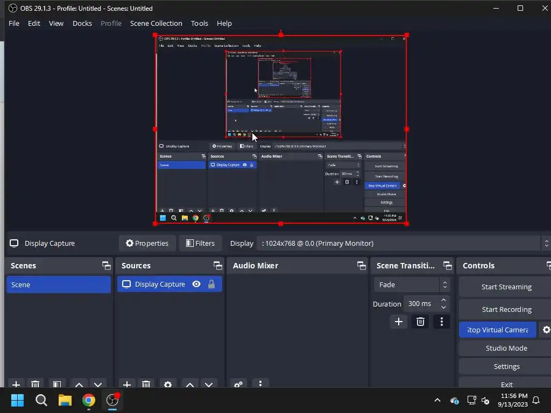
Task: Add a new source with plus icon
Action: pos(127,384)
